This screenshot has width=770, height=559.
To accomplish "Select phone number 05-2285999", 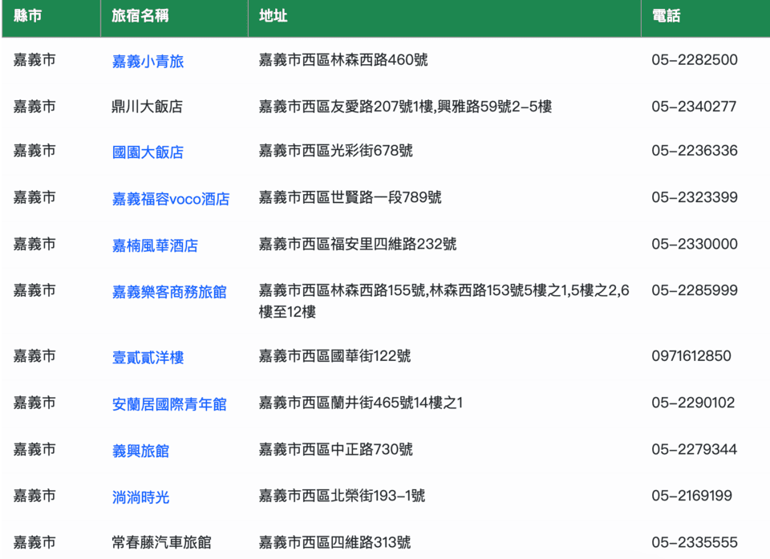I will pos(695,290).
